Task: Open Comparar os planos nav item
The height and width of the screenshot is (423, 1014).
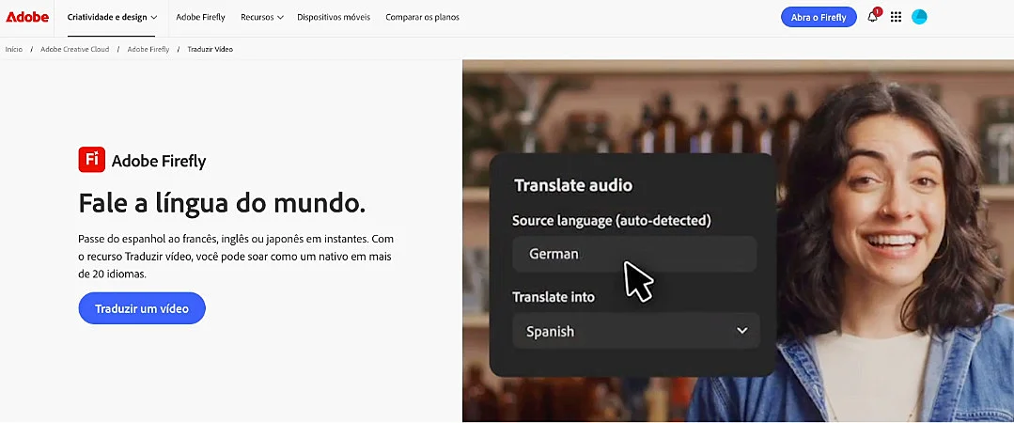Action: pyautogui.click(x=422, y=18)
